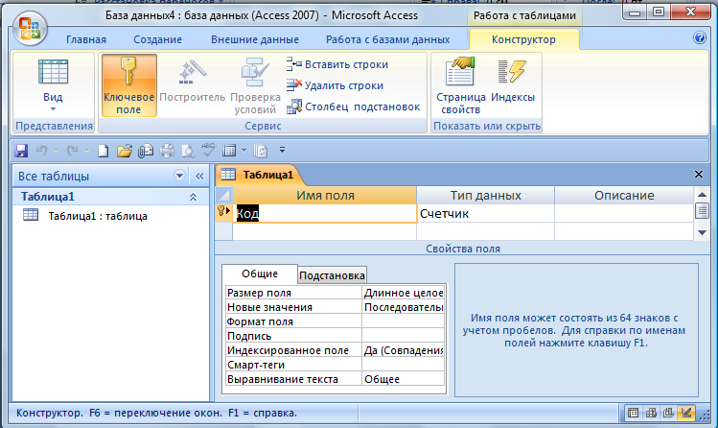The width and height of the screenshot is (718, 428).
Task: Click the ABC spelling check icon
Action: pyautogui.click(x=208, y=150)
